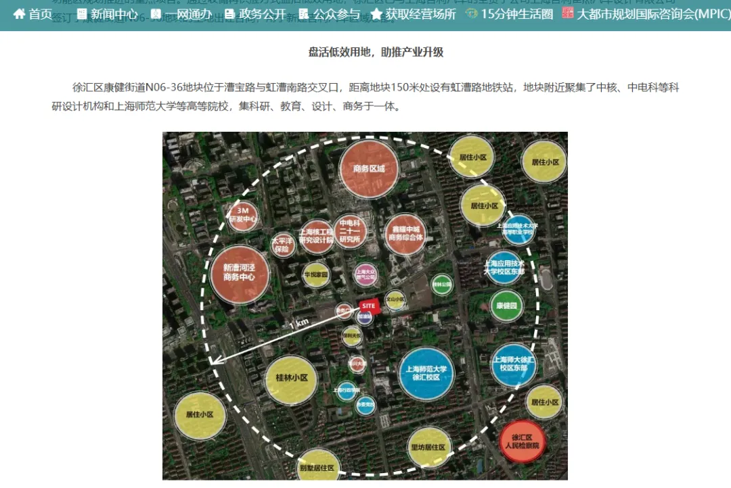Click the 1 km distance label on map

pyautogui.click(x=299, y=322)
